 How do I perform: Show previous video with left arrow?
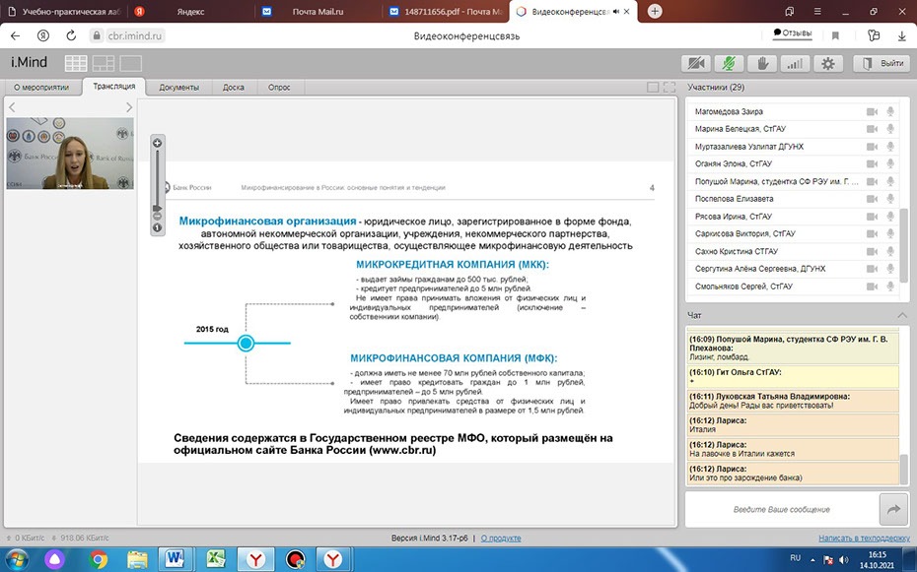click(13, 107)
